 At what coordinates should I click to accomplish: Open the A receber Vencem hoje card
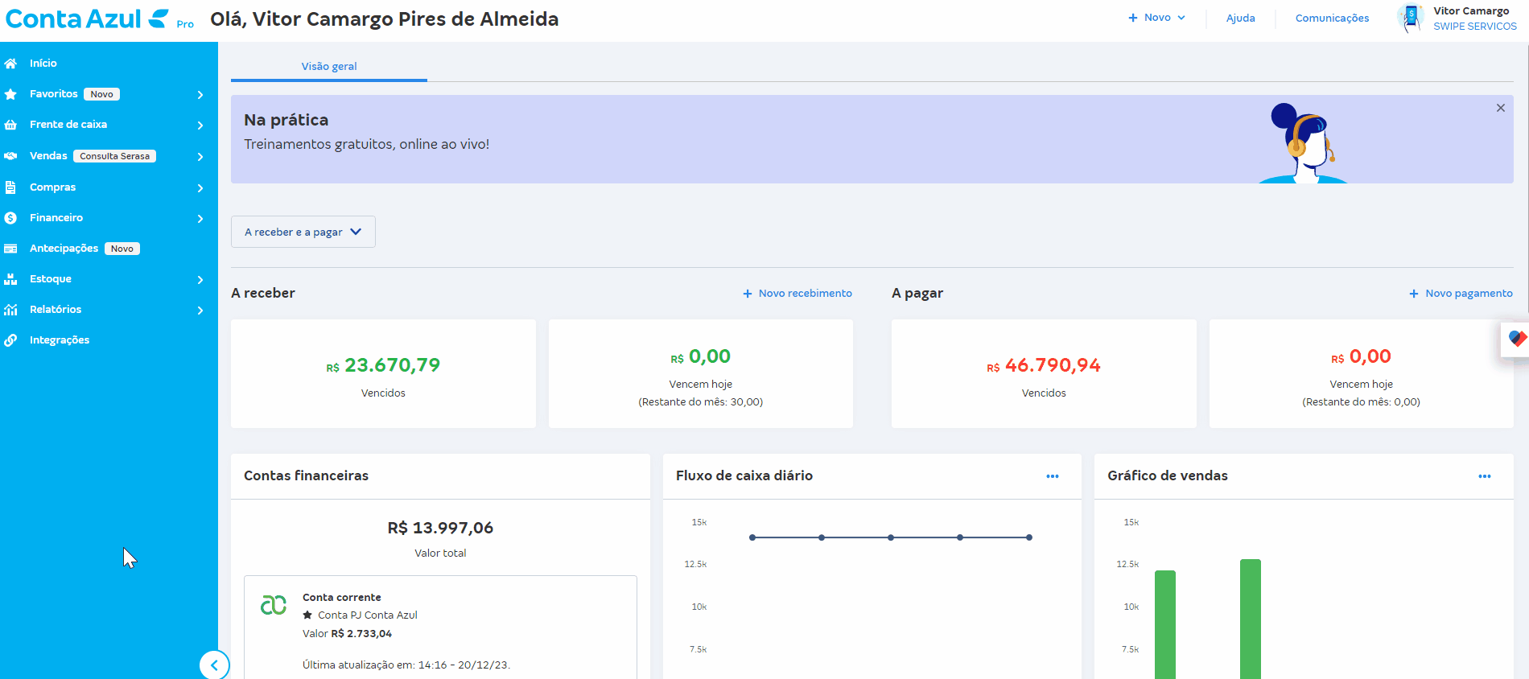click(701, 374)
